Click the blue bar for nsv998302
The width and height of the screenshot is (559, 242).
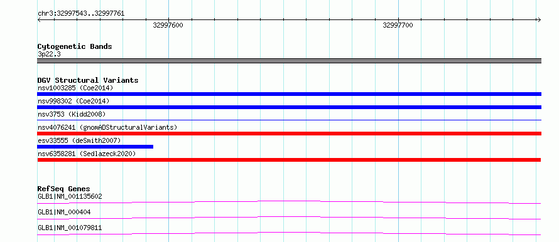(289, 107)
